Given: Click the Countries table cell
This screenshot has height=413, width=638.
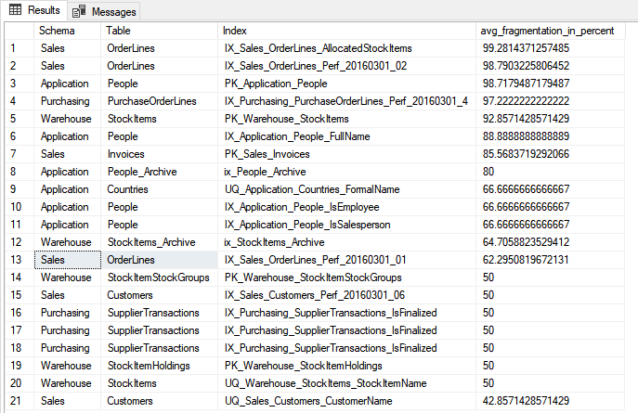Looking at the screenshot, I should click(159, 189).
